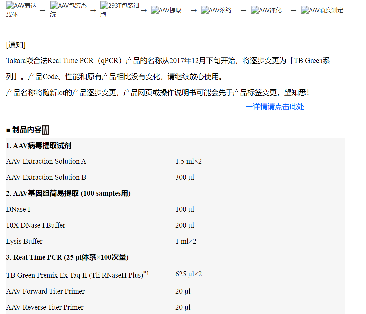366x314 pixels.
Task: Open the AAV包装系统 workflow image
Action: (69, 10)
